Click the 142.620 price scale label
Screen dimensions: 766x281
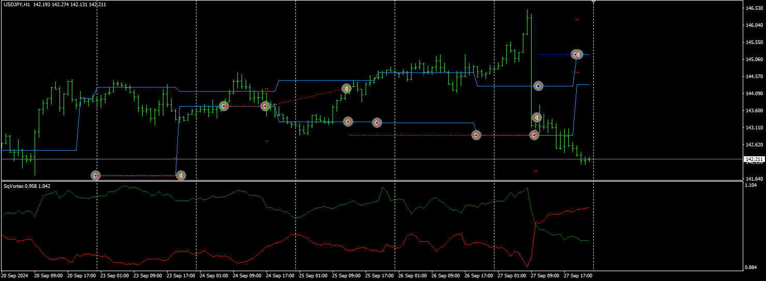point(754,145)
